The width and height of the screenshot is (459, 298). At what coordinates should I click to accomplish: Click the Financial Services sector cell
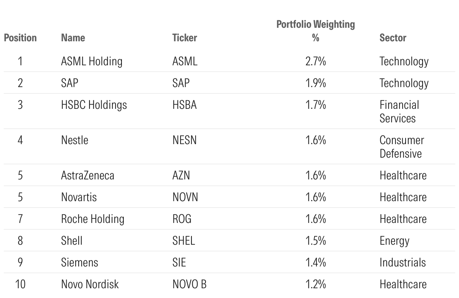[x=399, y=111]
